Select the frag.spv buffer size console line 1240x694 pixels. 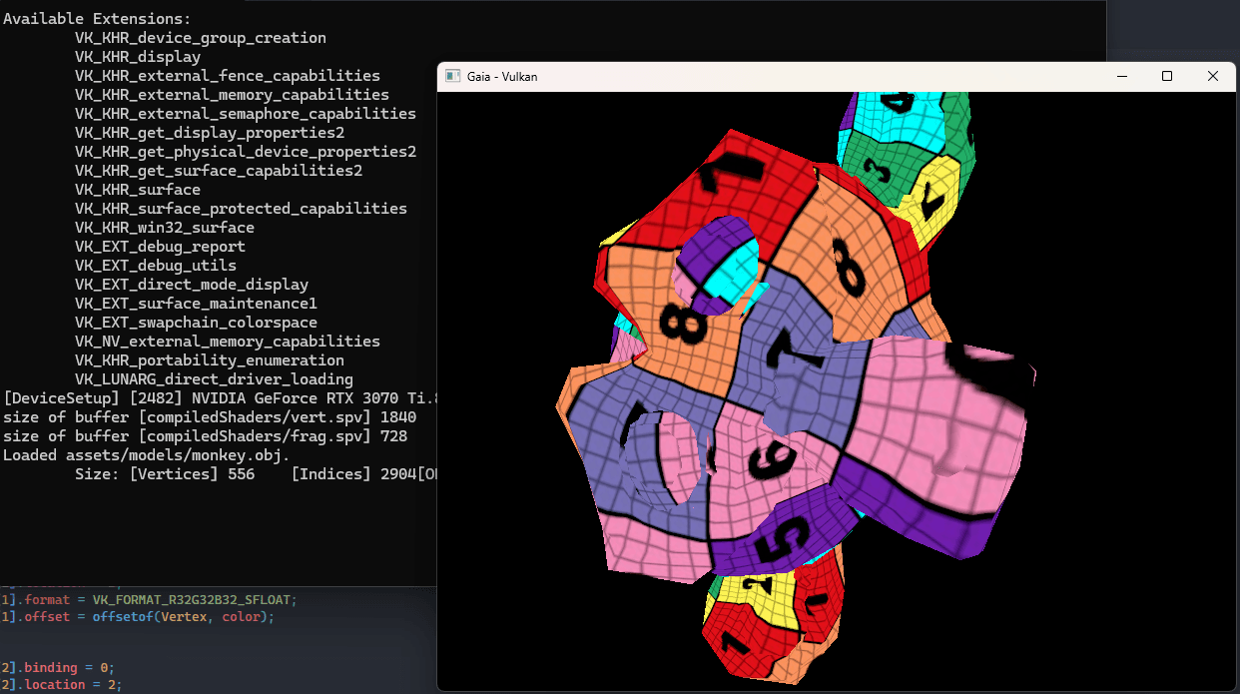tap(205, 436)
